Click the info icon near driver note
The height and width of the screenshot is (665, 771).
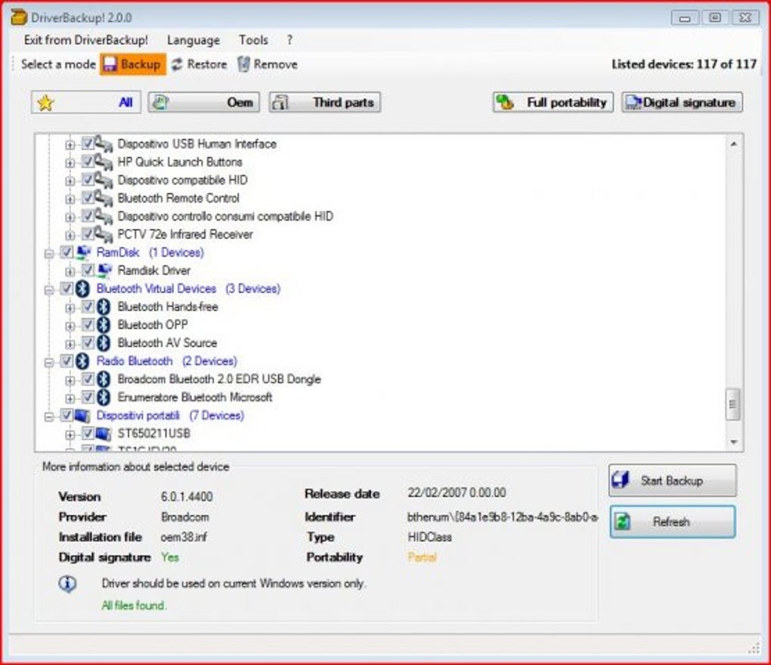(67, 584)
